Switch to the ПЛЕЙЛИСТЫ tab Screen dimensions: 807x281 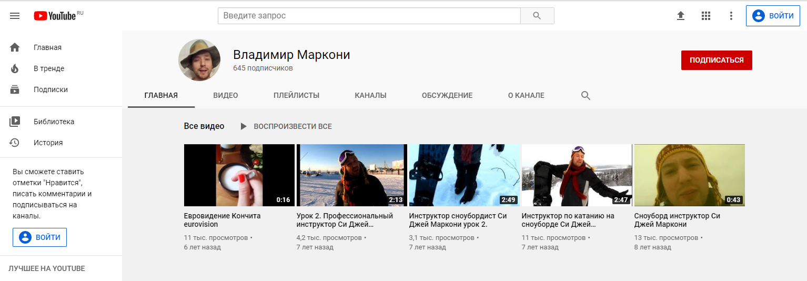pyautogui.click(x=296, y=96)
